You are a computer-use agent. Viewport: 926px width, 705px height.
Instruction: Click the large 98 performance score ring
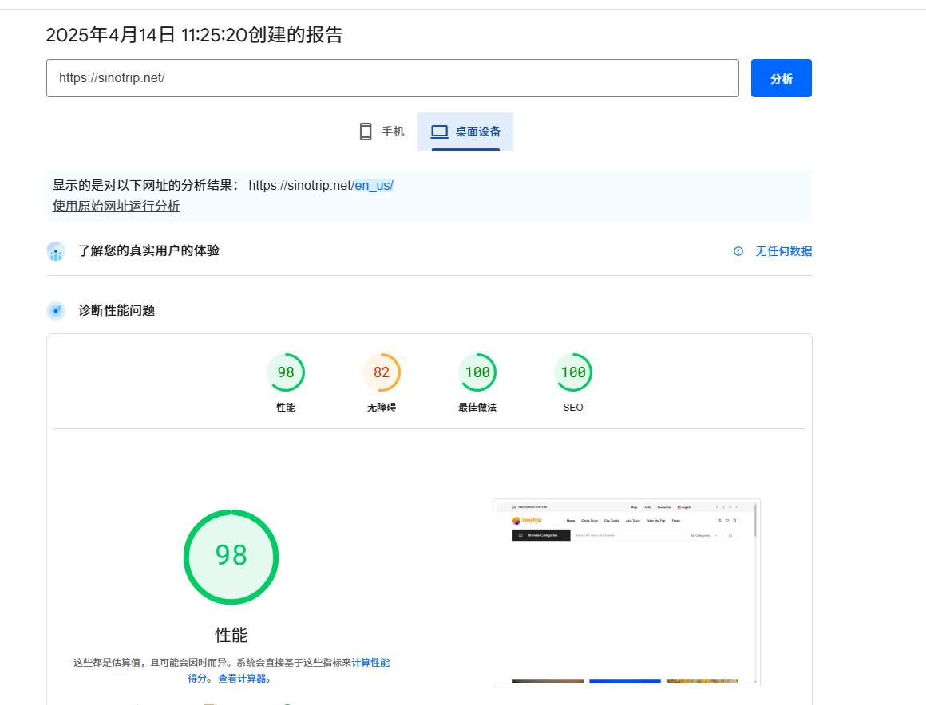coord(231,557)
